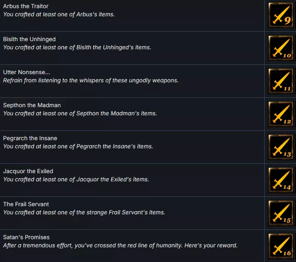Open the Utter Nonsense... achievement title

[x=27, y=72]
